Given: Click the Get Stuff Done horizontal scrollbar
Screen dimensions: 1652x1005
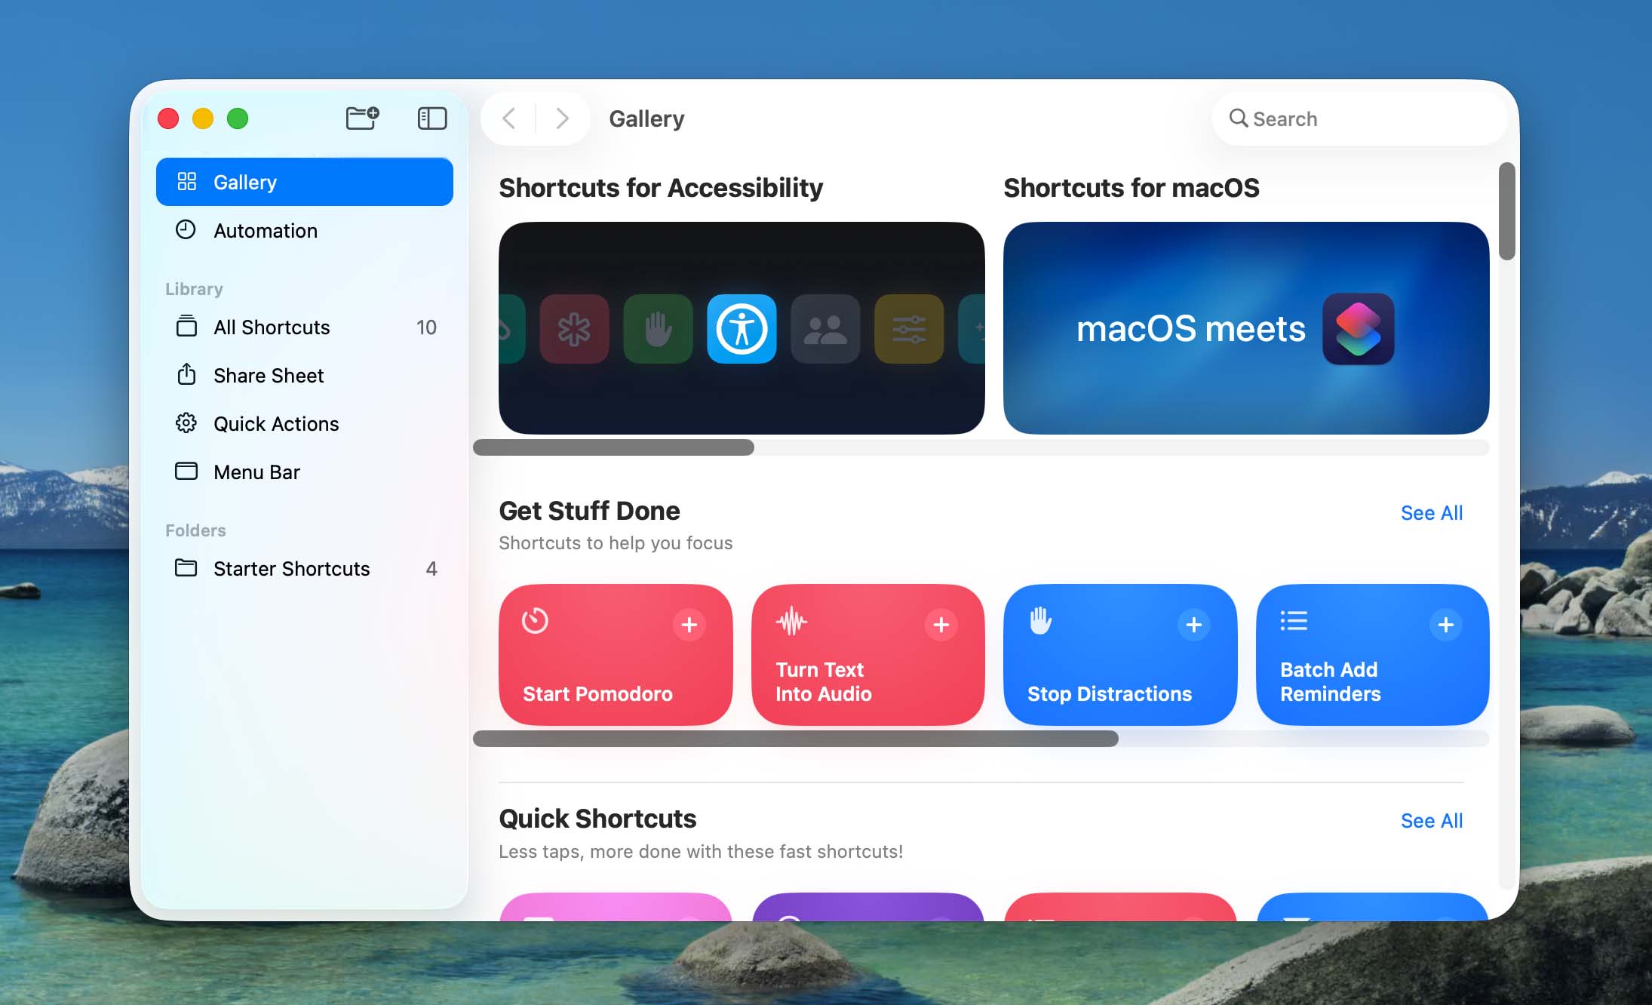Looking at the screenshot, I should point(795,739).
